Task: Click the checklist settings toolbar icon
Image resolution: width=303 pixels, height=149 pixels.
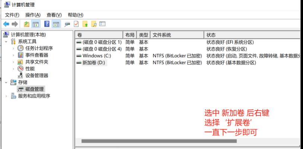Action: [x=102, y=24]
